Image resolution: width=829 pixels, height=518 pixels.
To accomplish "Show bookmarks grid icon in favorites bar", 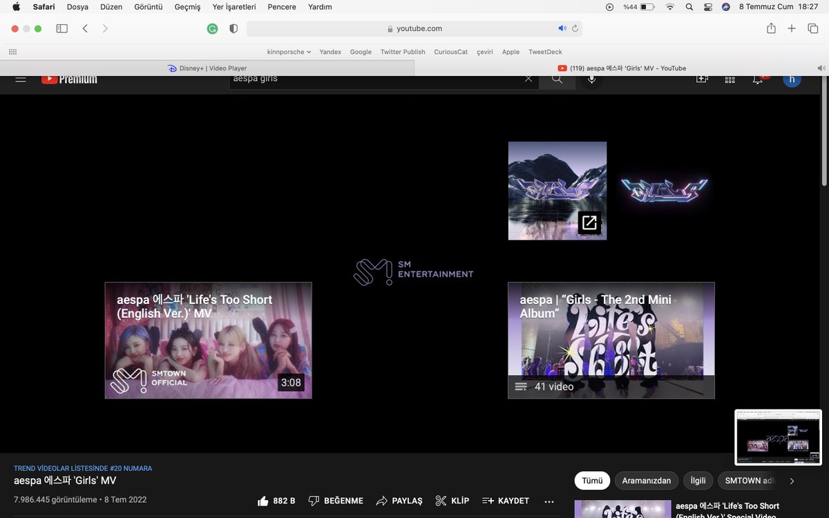I will 12,52.
